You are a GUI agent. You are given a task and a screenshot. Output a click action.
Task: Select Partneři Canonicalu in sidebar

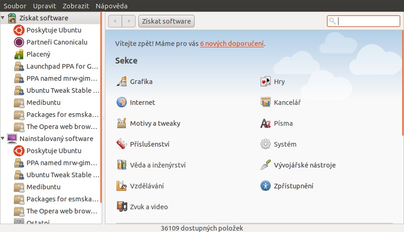pos(57,42)
